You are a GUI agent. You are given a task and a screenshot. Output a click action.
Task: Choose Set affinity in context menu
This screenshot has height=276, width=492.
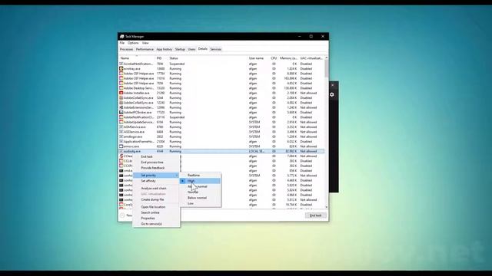tap(156, 181)
